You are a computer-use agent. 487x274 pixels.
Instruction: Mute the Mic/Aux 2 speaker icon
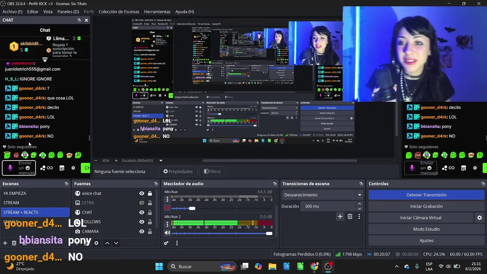tap(167, 233)
